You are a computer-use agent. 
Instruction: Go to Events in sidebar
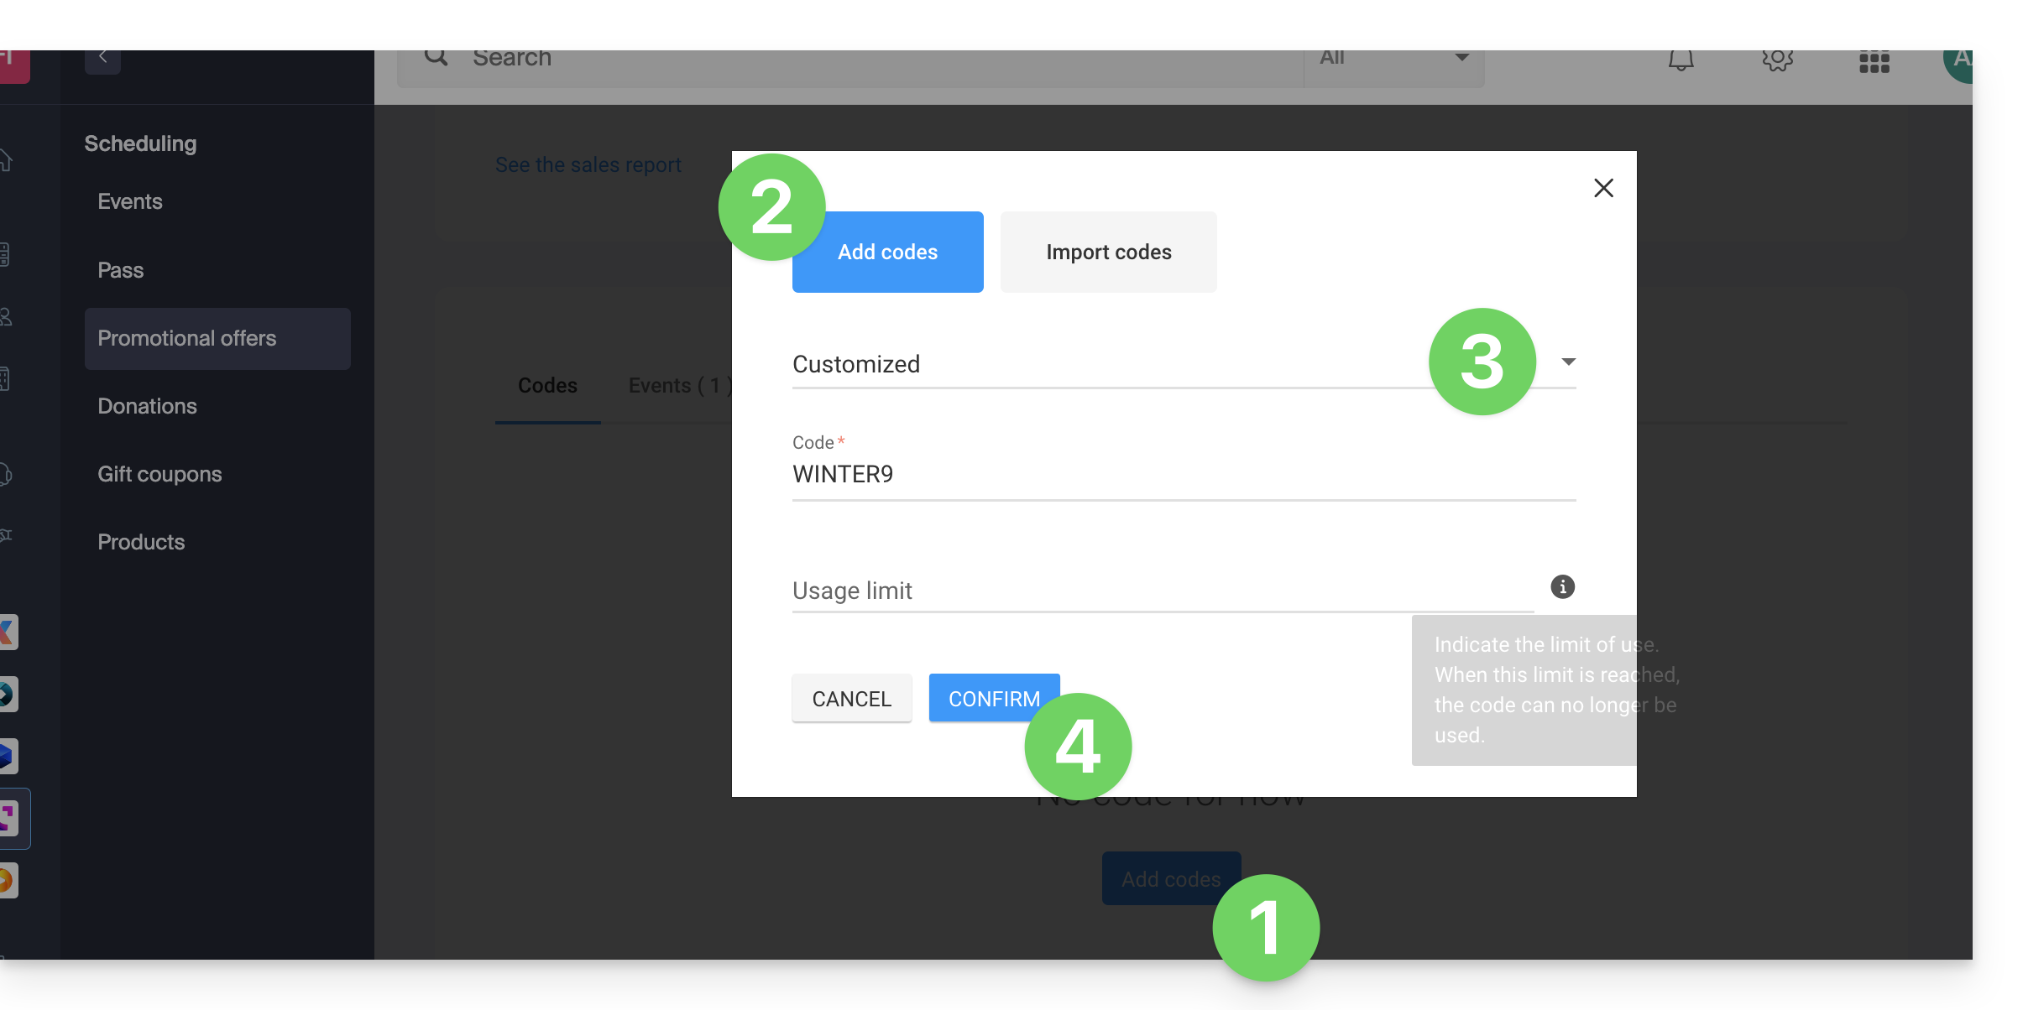(129, 201)
